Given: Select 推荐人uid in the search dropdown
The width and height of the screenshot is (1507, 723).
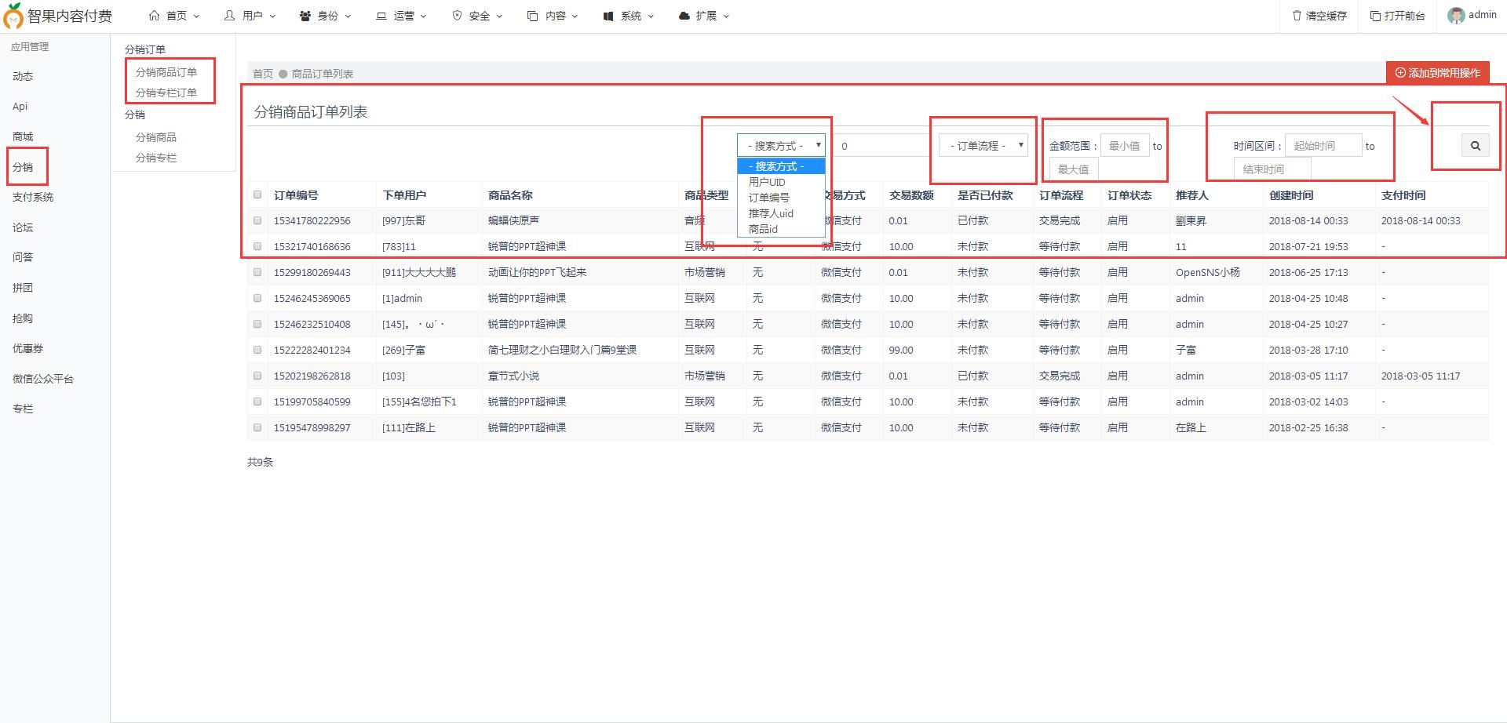Looking at the screenshot, I should [x=772, y=213].
